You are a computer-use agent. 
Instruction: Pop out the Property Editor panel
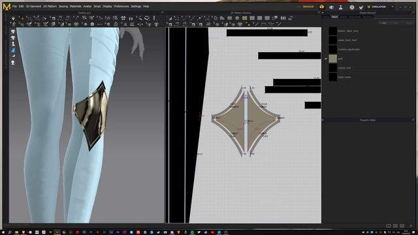pos(413,120)
